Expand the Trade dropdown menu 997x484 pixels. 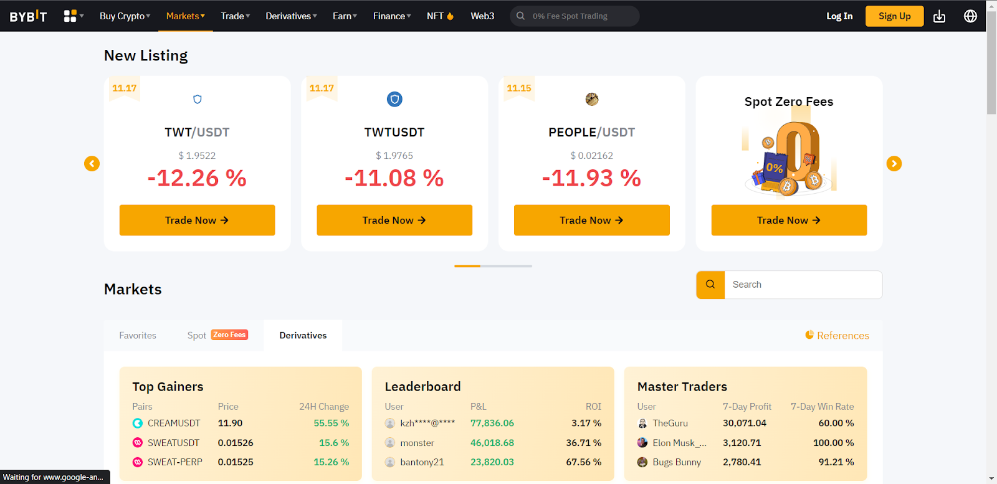click(x=235, y=16)
